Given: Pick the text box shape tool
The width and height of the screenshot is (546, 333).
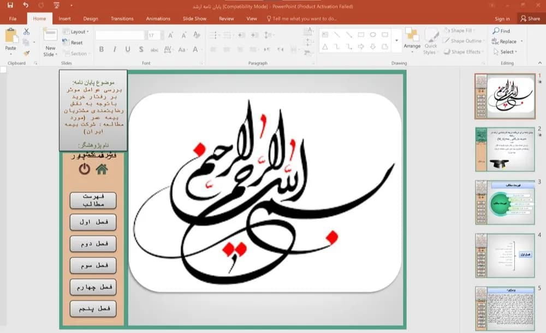Looking at the screenshot, I should [x=325, y=35].
